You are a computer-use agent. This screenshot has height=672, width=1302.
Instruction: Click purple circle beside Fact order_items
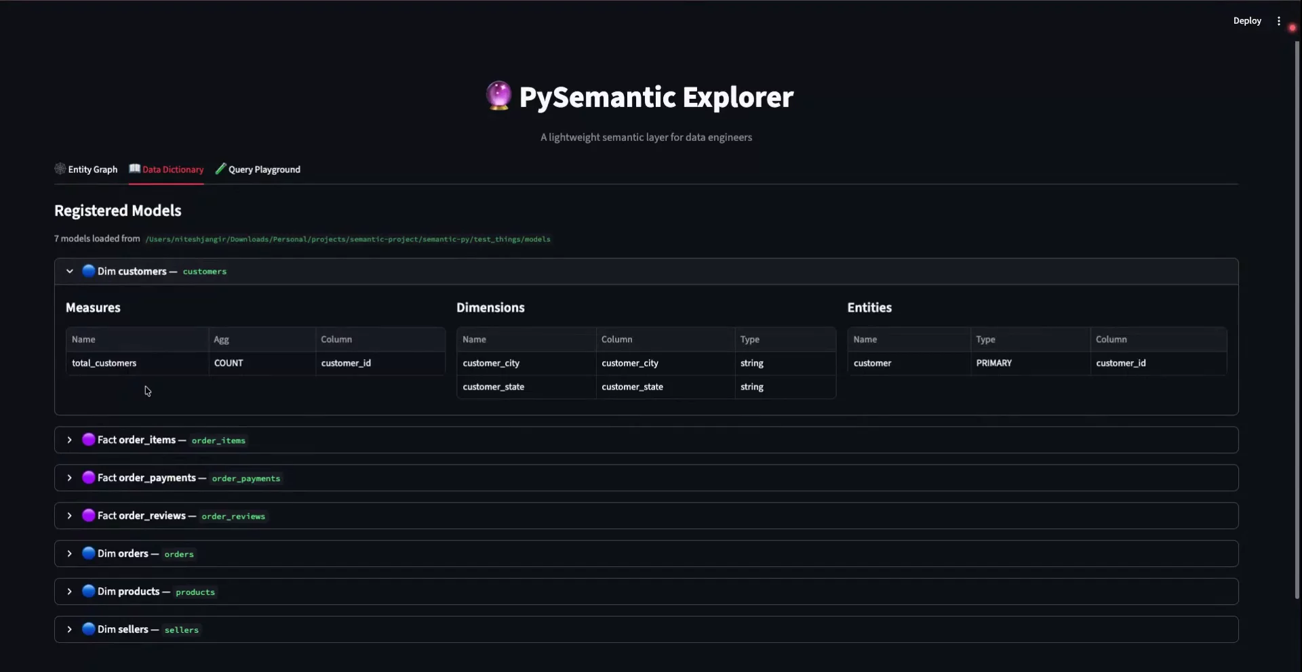pyautogui.click(x=88, y=440)
